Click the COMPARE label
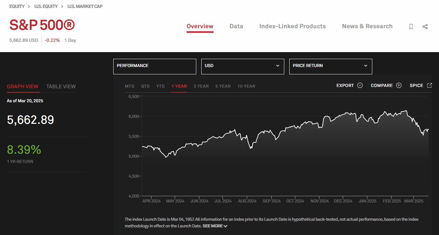The width and height of the screenshot is (439, 235). pyautogui.click(x=382, y=85)
